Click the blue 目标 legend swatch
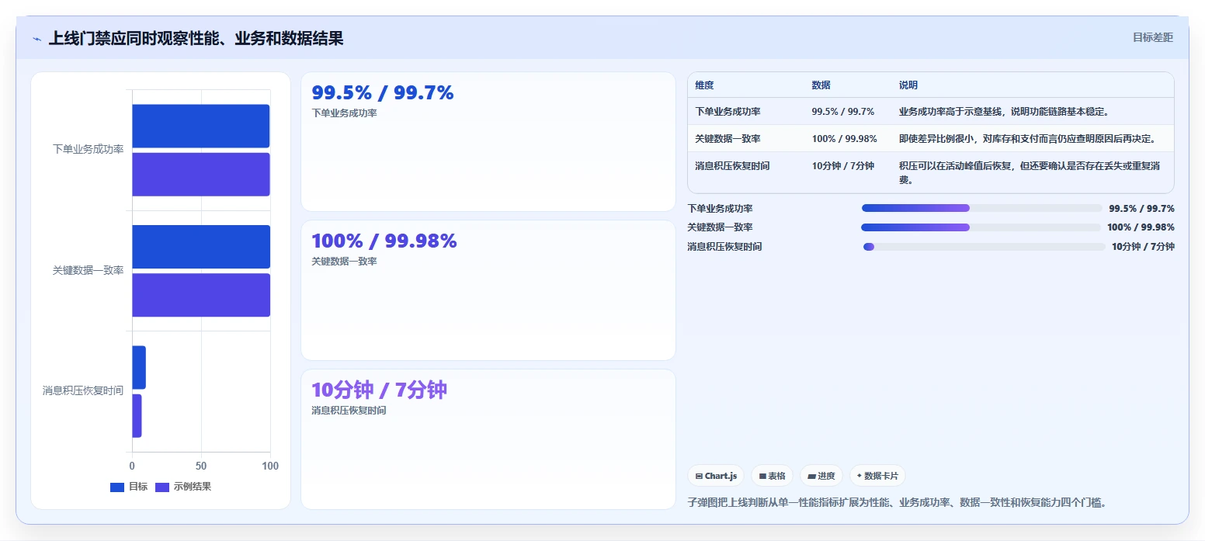This screenshot has width=1205, height=541. (117, 487)
